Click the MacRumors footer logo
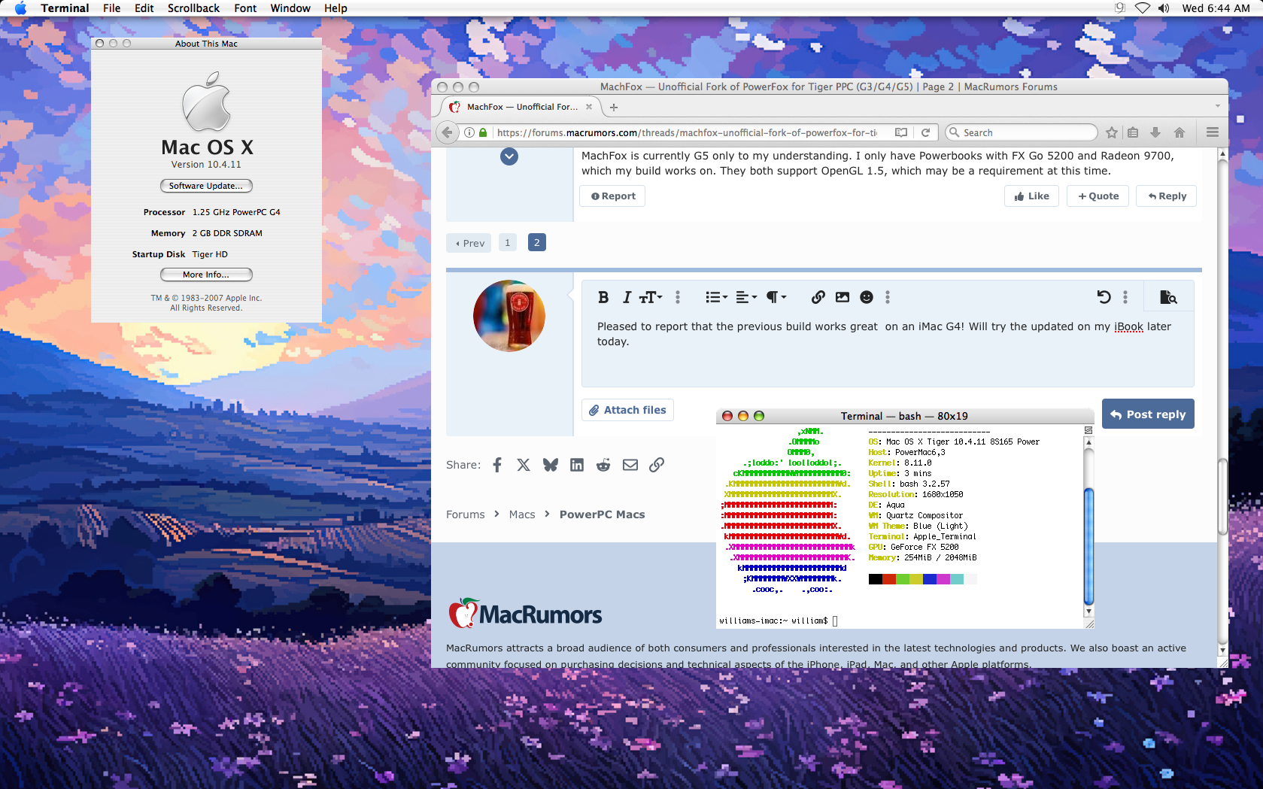This screenshot has width=1263, height=789. (x=525, y=614)
